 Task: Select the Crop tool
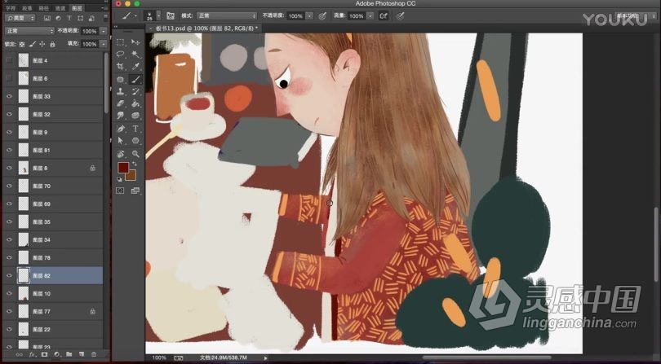coord(121,67)
